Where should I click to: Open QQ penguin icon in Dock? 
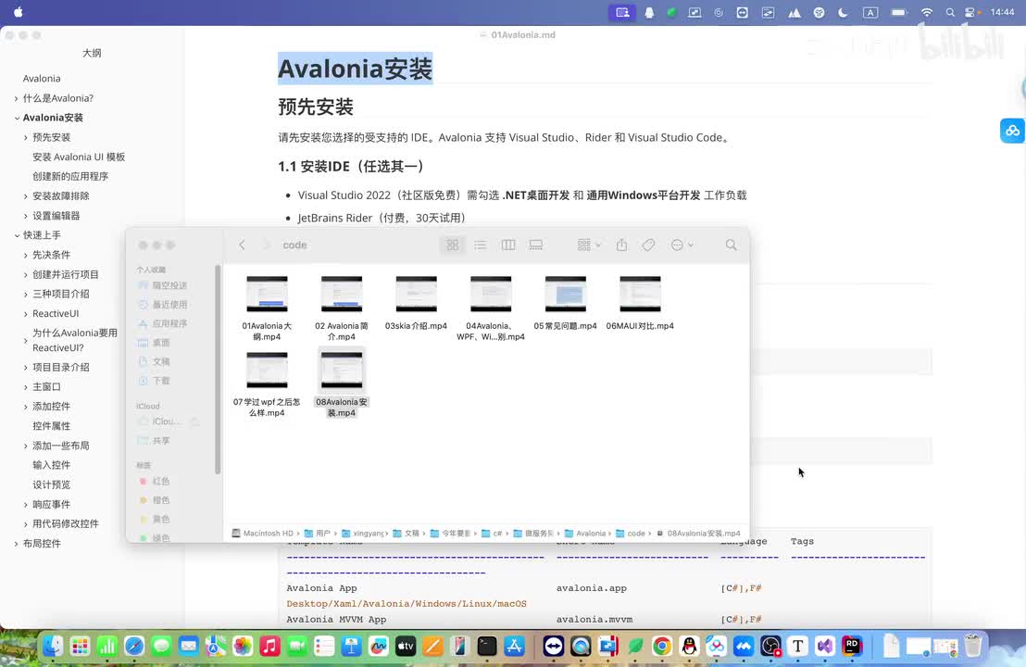pyautogui.click(x=689, y=647)
